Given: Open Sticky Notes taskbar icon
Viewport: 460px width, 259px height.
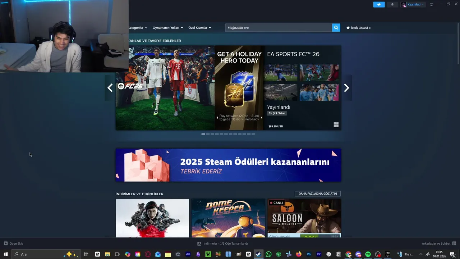Looking at the screenshot, I should [x=168, y=254].
